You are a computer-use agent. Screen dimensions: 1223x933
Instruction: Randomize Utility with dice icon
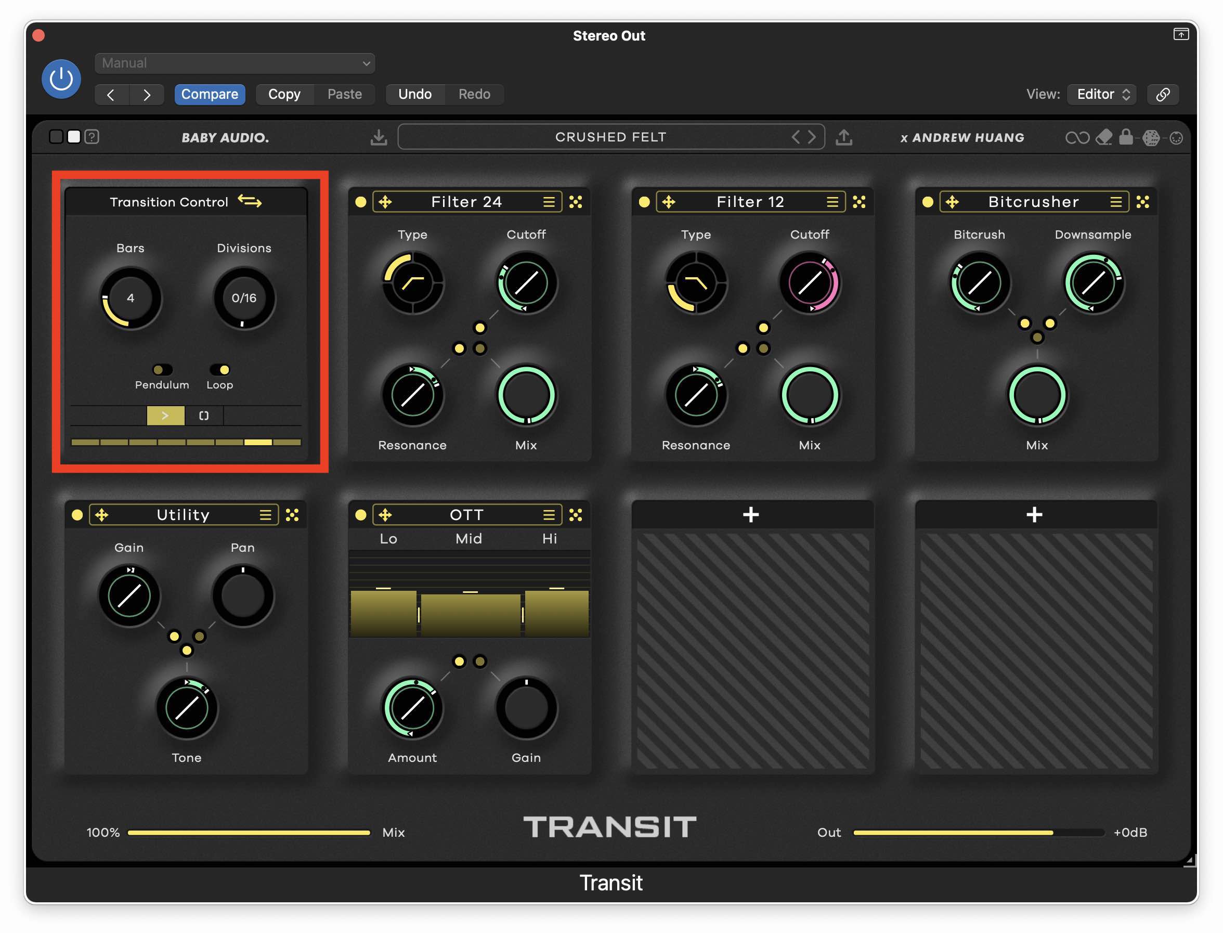point(292,515)
